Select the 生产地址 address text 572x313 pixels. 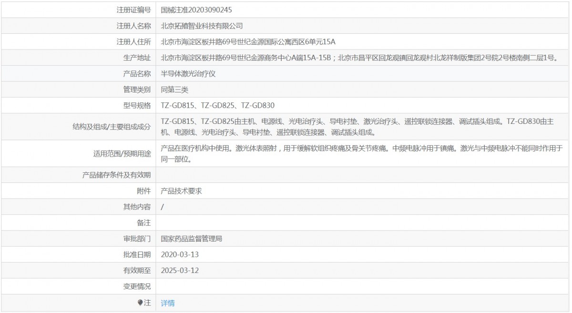[359, 58]
